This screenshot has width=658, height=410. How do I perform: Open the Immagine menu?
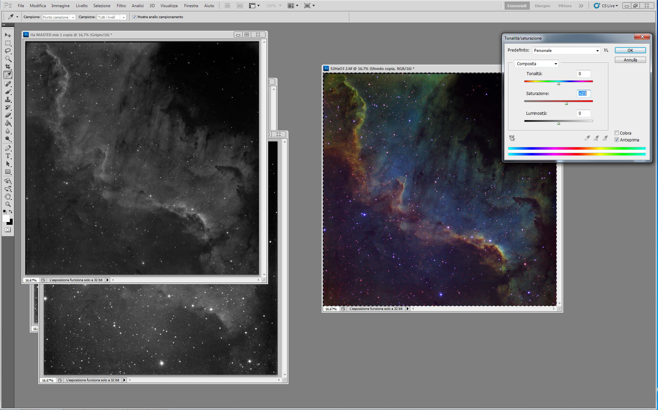point(60,6)
